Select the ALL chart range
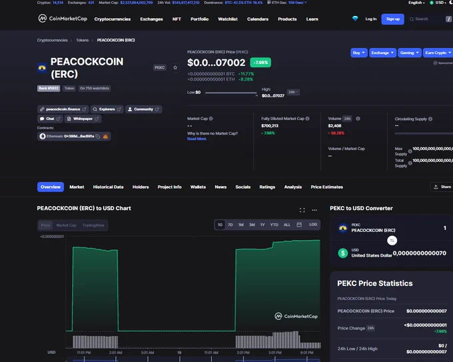Image resolution: width=453 pixels, height=362 pixels. point(287,225)
